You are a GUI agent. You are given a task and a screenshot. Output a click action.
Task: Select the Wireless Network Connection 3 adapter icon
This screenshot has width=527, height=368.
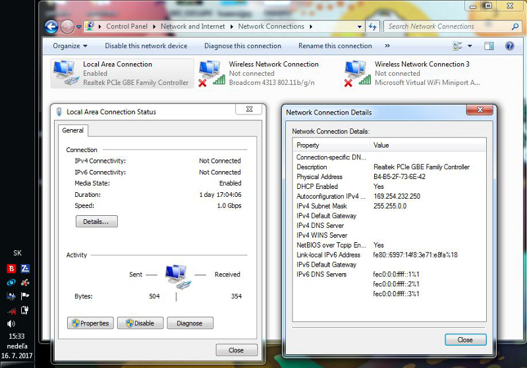click(358, 73)
